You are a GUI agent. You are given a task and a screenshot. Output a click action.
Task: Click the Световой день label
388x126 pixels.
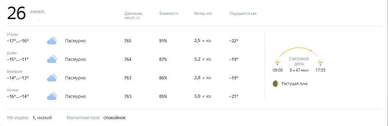pyautogui.click(x=299, y=61)
